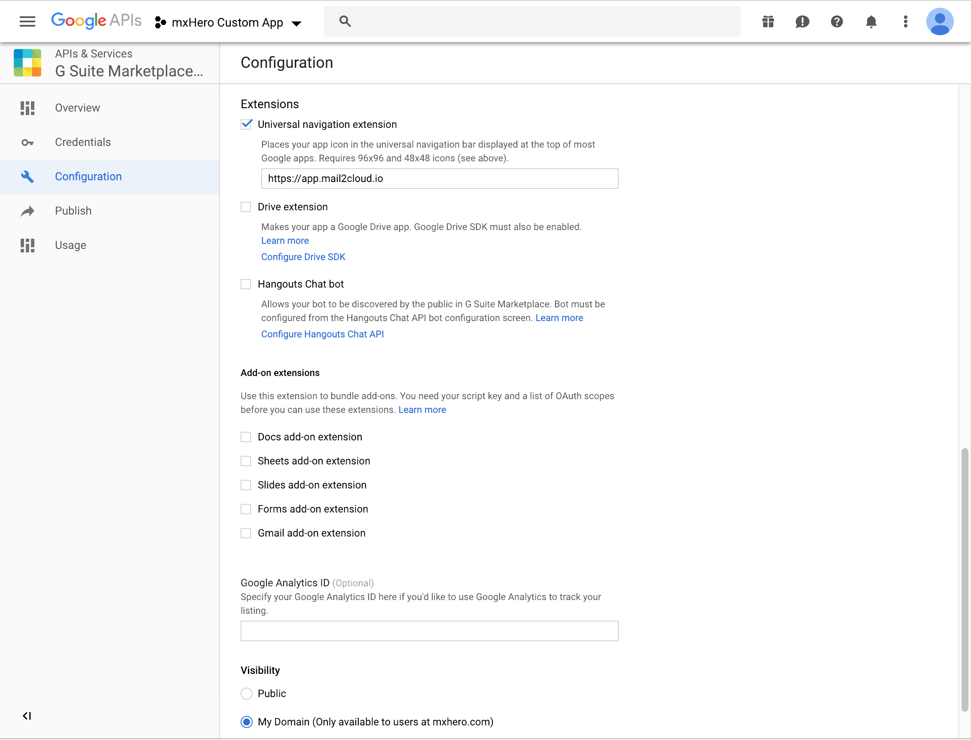Enable Drive extension checkbox
This screenshot has height=740, width=971.
pos(246,206)
